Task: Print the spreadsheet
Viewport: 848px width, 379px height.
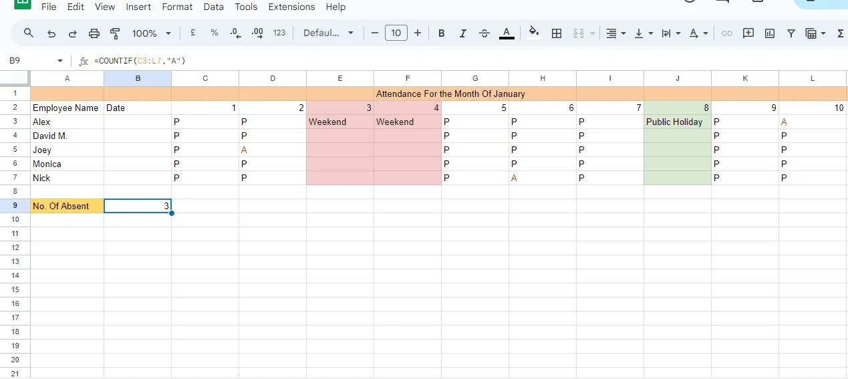Action: click(94, 33)
